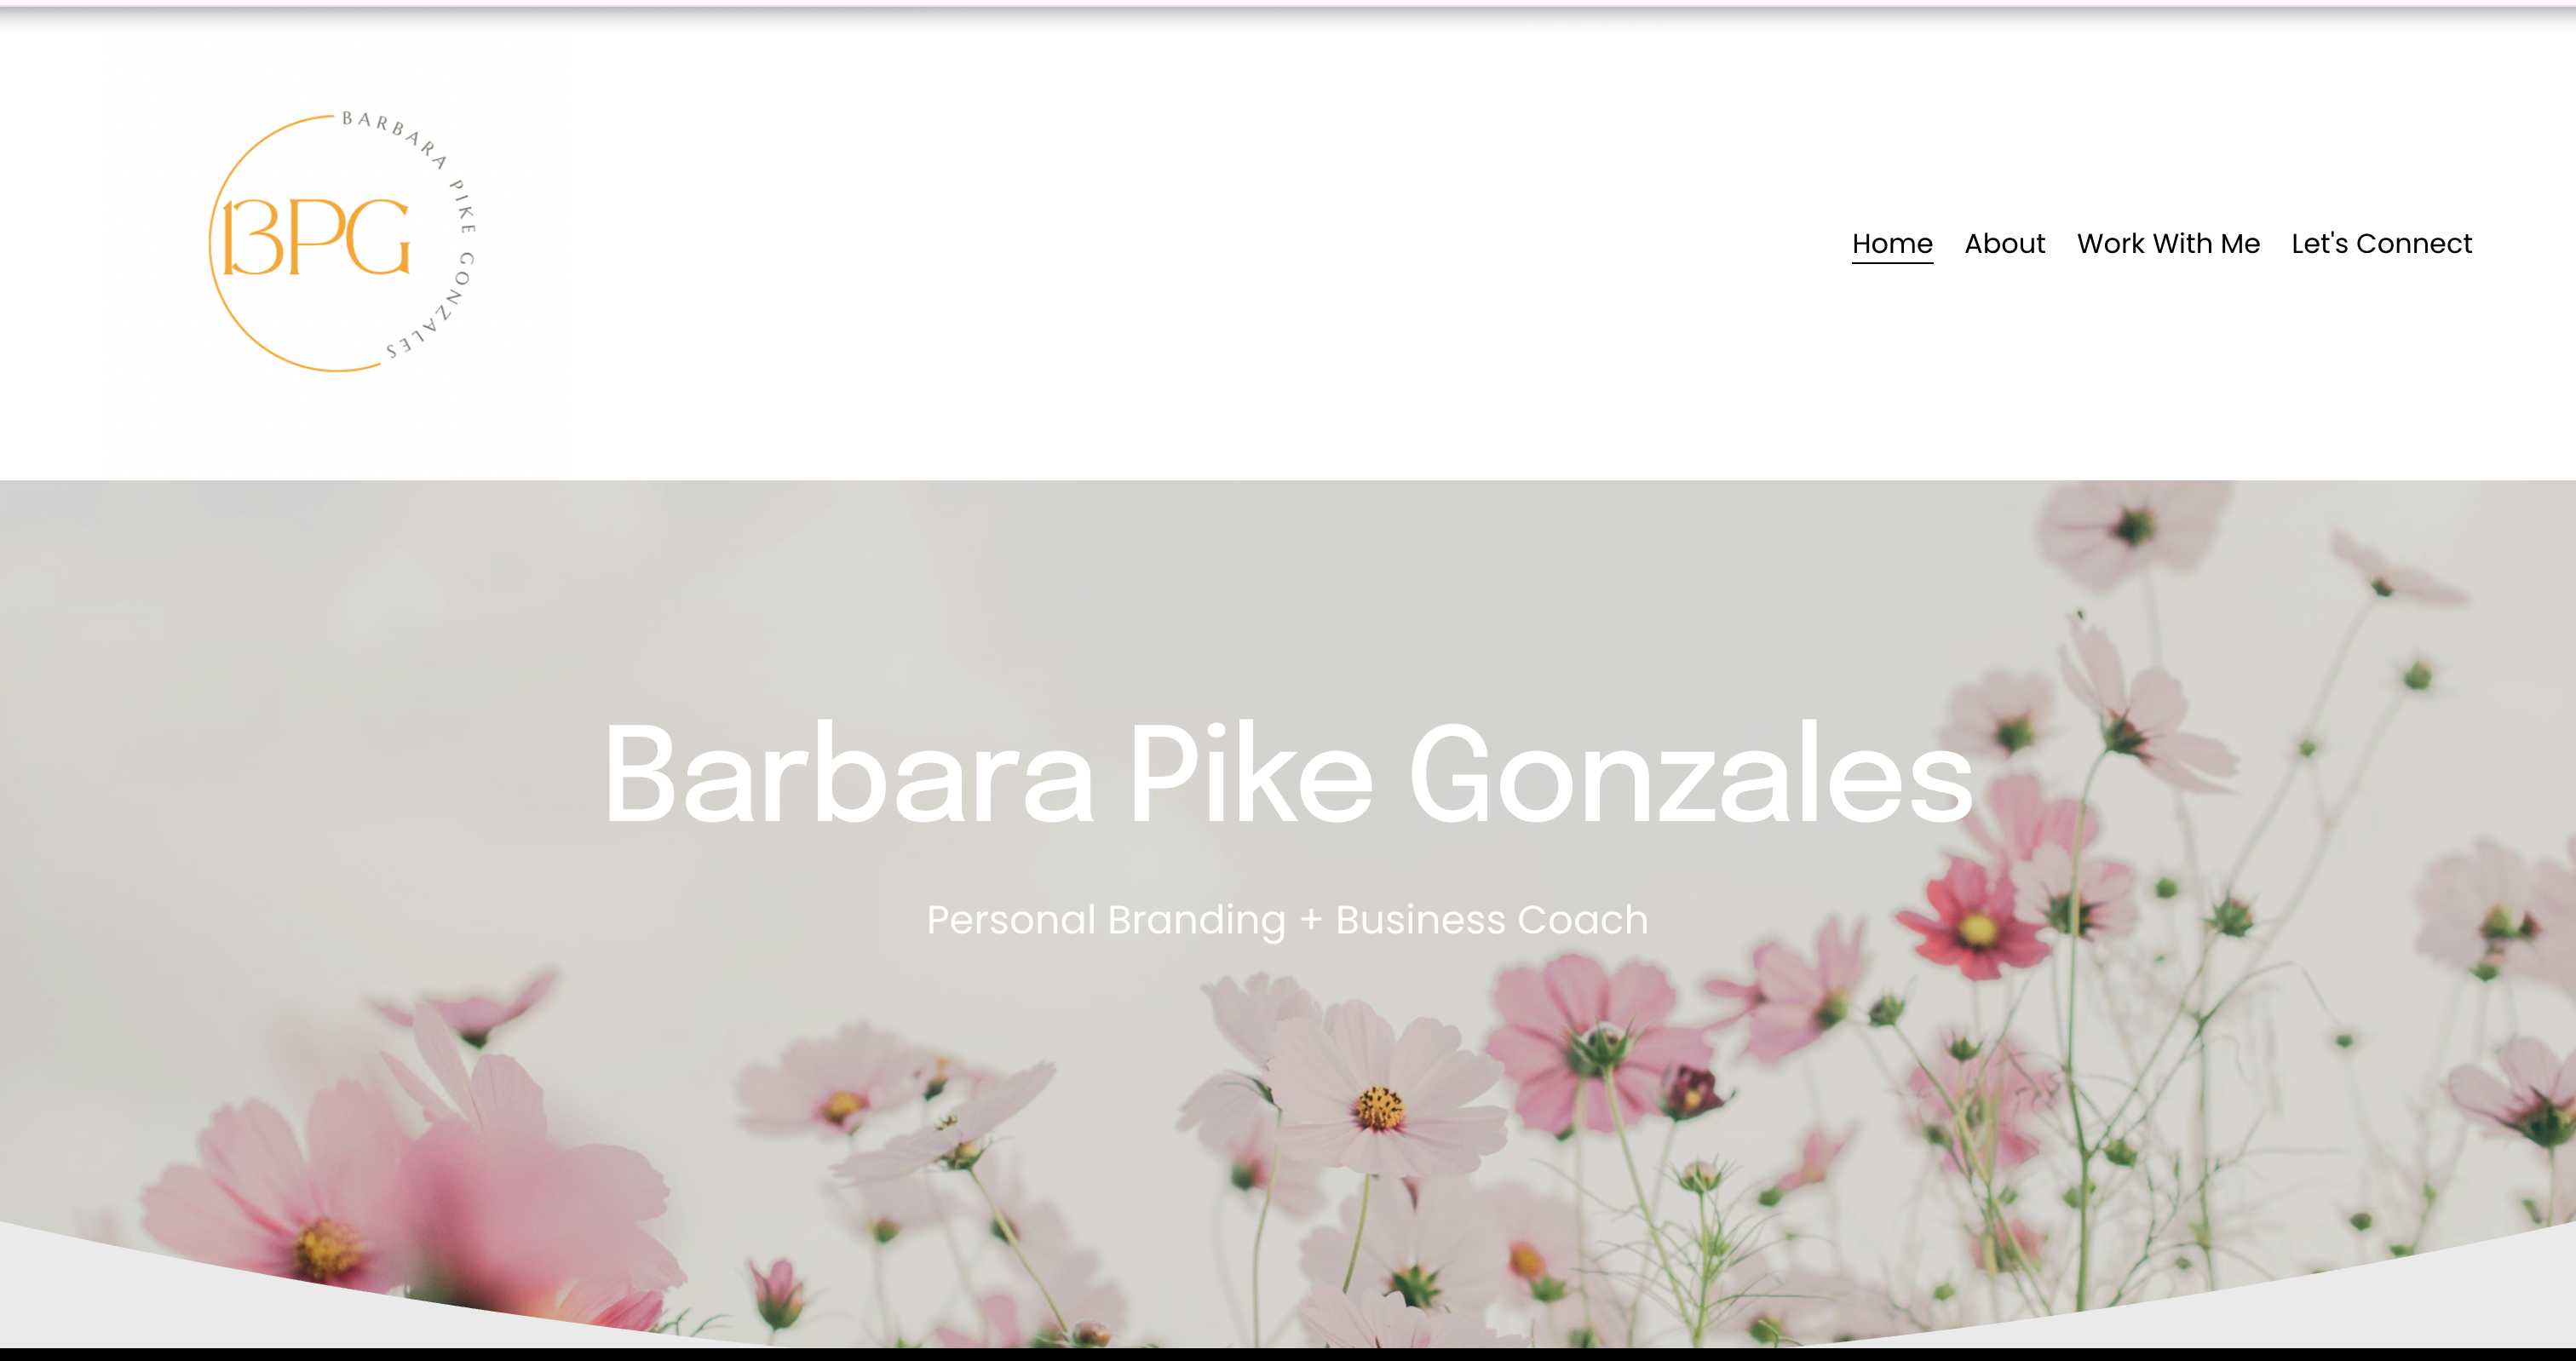Click the word Gonzales in the hero title
This screenshot has width=2576, height=1361.
[1692, 775]
